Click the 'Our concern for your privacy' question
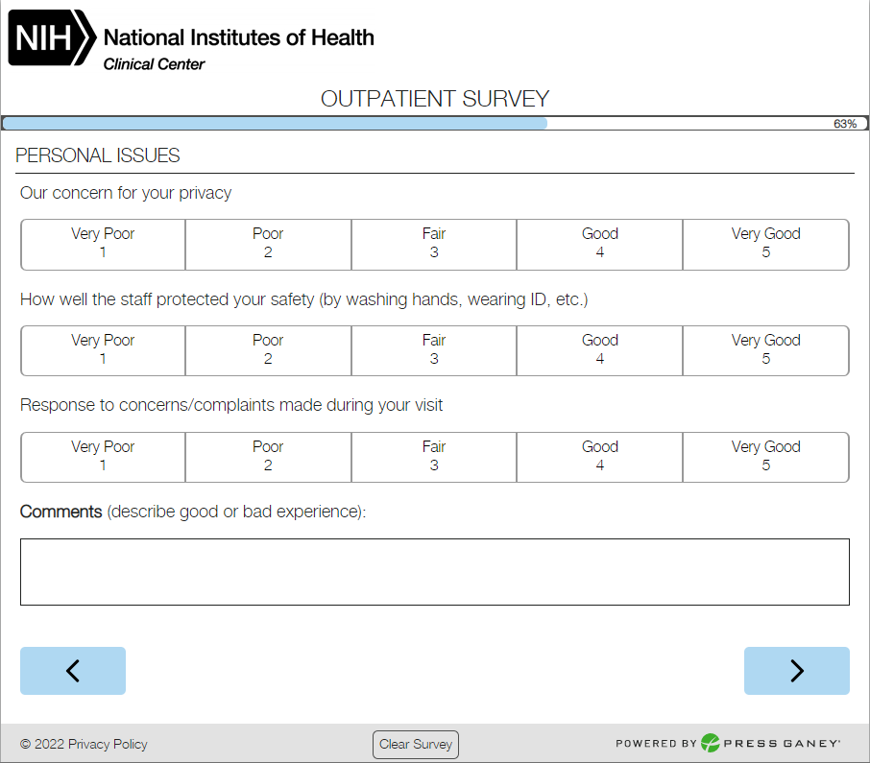 point(126,193)
